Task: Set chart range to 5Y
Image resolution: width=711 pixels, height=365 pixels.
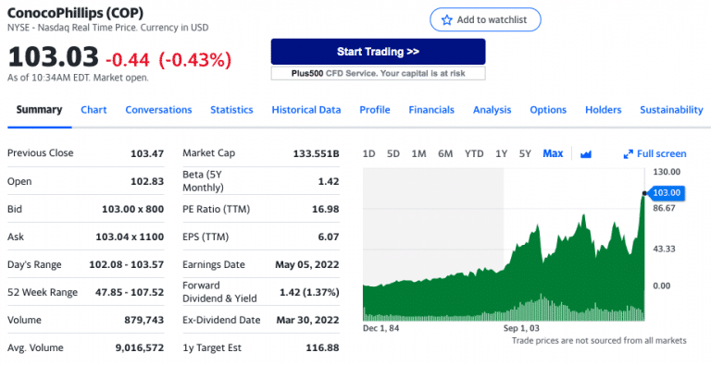Action: tap(525, 154)
